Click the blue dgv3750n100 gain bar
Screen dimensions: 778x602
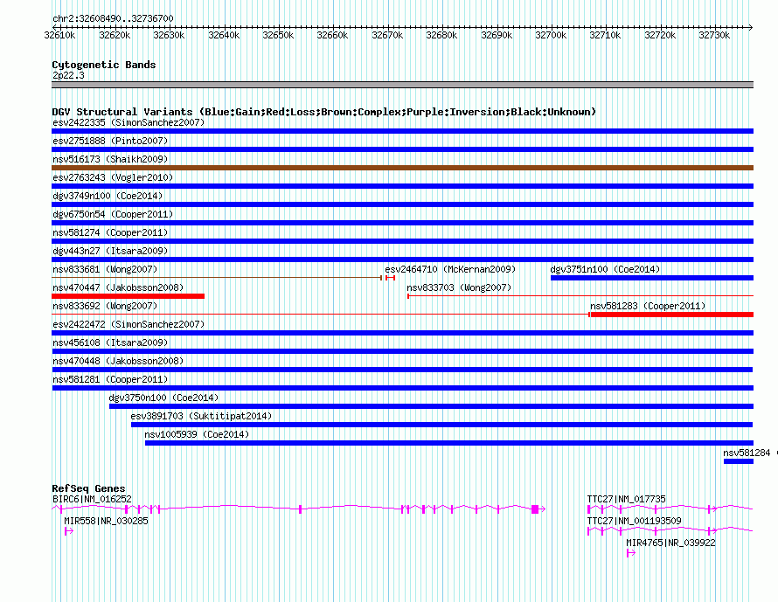[431, 406]
